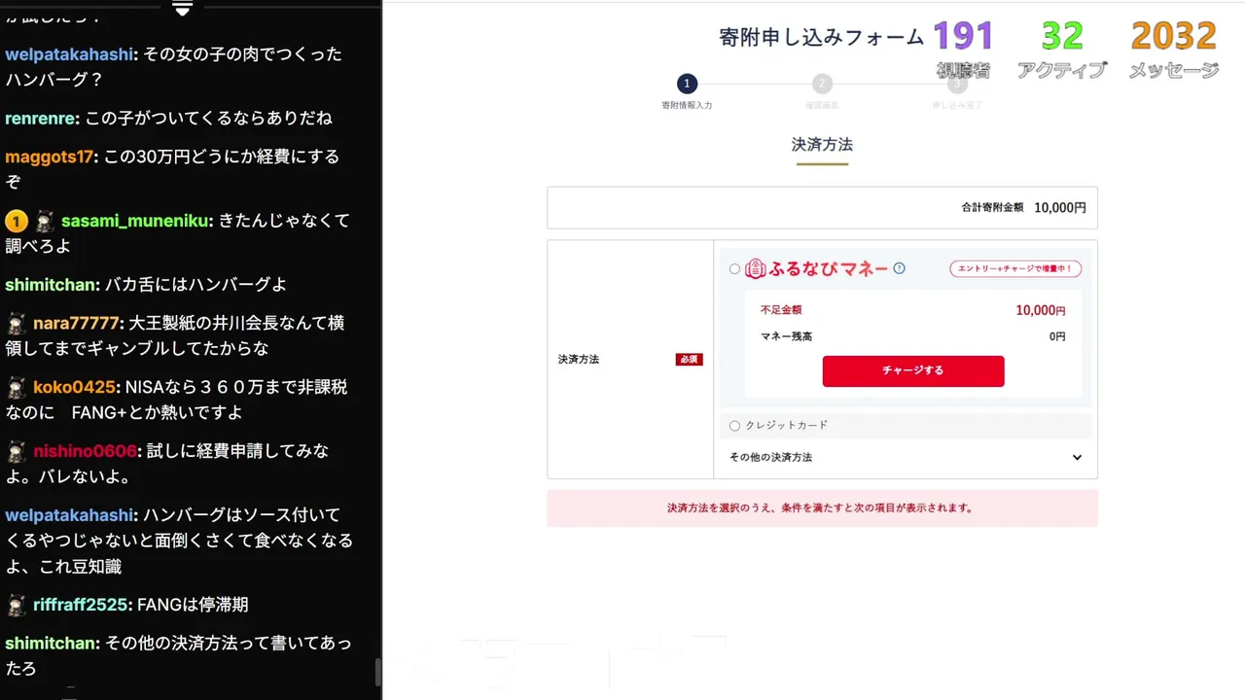The image size is (1245, 700).
Task: Expand その他の決済方法 with the chevron arrow
Action: (x=1077, y=457)
